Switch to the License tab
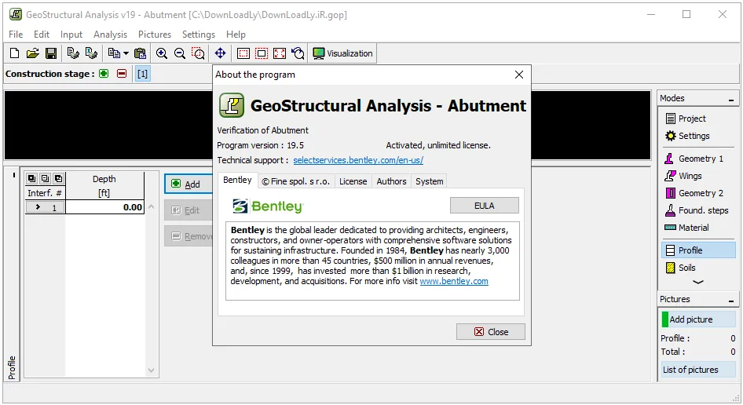743x405 pixels. click(353, 181)
